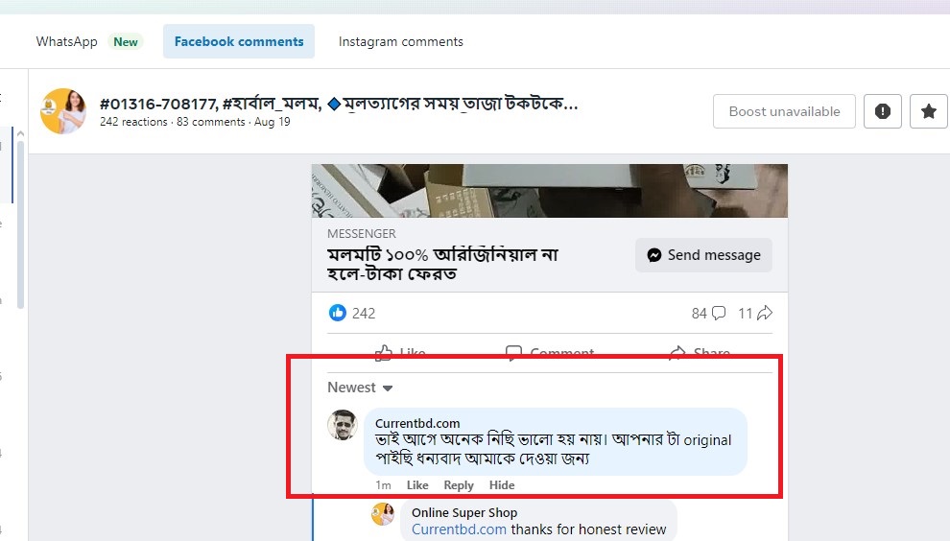Screen dimensions: 950x541
Task: Click Online Super Shop reply avatar
Action: coord(383,514)
